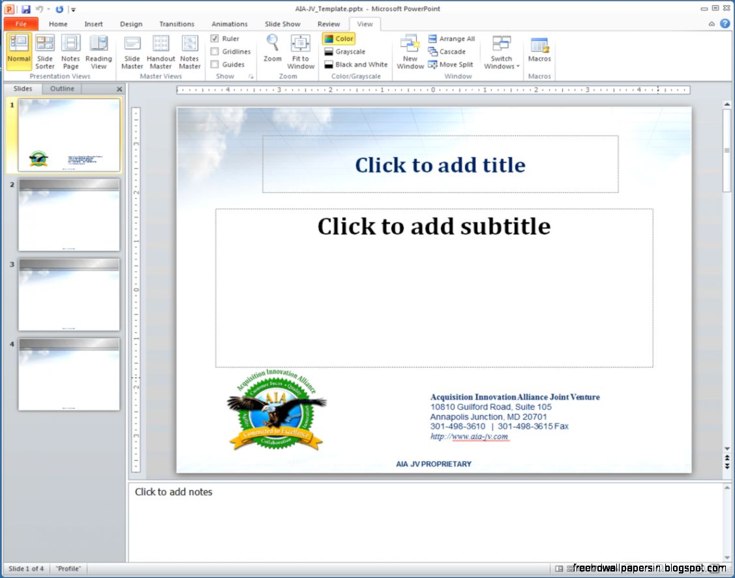The width and height of the screenshot is (735, 578).
Task: Click the "Profile" theme name in status bar
Action: (68, 569)
